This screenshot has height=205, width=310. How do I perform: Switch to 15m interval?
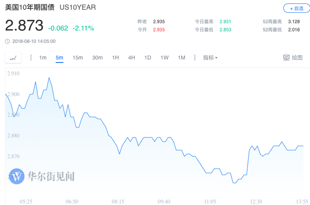[x=78, y=58]
